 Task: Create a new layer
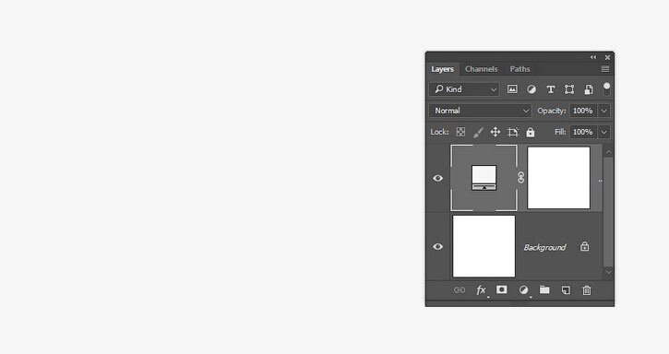click(x=566, y=290)
